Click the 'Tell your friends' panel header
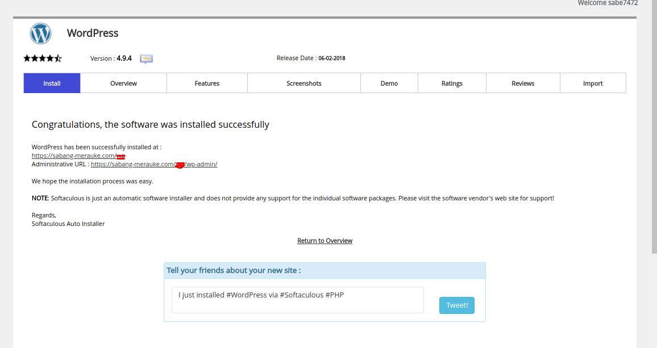 (325, 270)
